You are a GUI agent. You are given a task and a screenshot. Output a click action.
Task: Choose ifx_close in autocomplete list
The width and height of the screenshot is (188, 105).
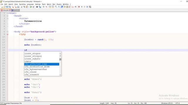point(42,72)
